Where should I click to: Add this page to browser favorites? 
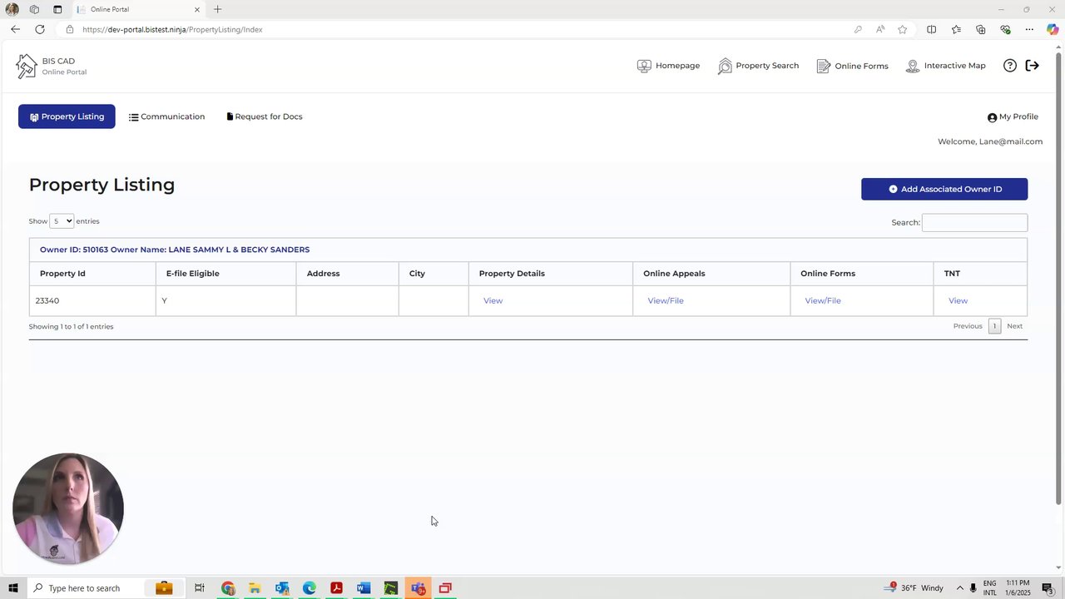point(903,29)
